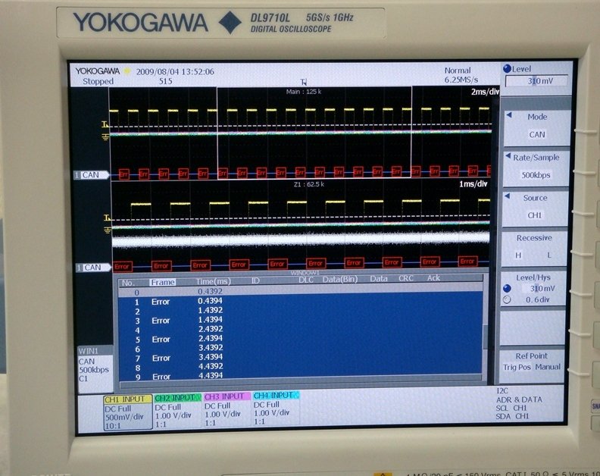Select the 0.6div Hys radio option

(507, 300)
